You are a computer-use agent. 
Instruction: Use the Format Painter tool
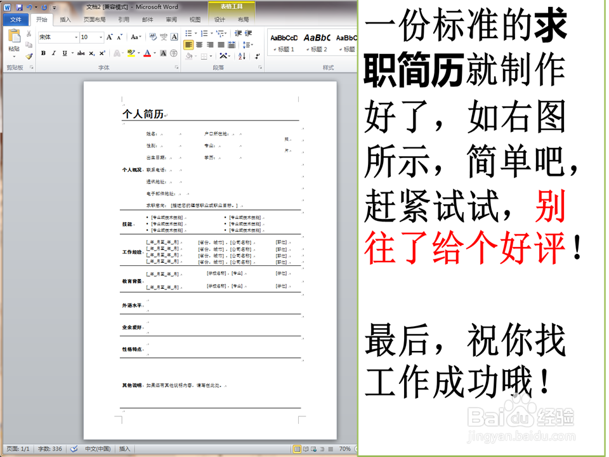click(x=29, y=55)
